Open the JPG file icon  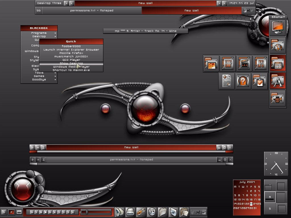pos(261,64)
